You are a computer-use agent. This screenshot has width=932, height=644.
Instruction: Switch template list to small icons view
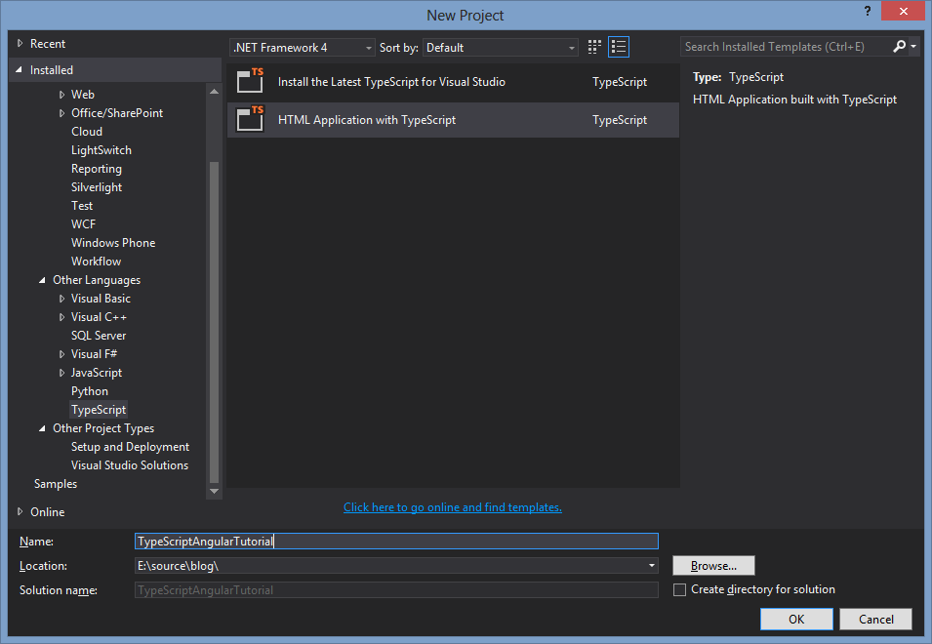coord(594,46)
